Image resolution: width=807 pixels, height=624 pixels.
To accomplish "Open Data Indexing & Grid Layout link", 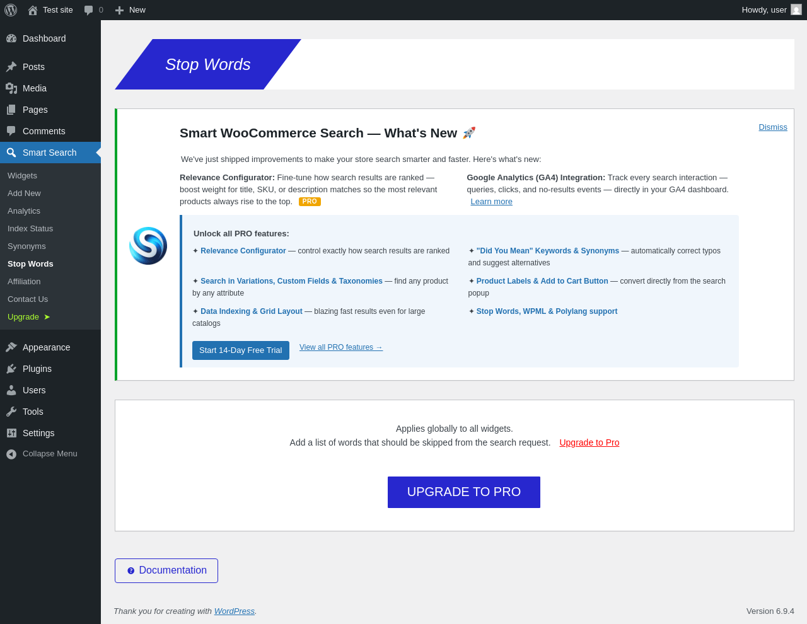I will (x=252, y=311).
